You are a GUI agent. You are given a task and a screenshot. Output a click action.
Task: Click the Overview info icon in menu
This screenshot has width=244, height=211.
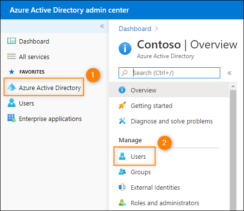point(122,90)
